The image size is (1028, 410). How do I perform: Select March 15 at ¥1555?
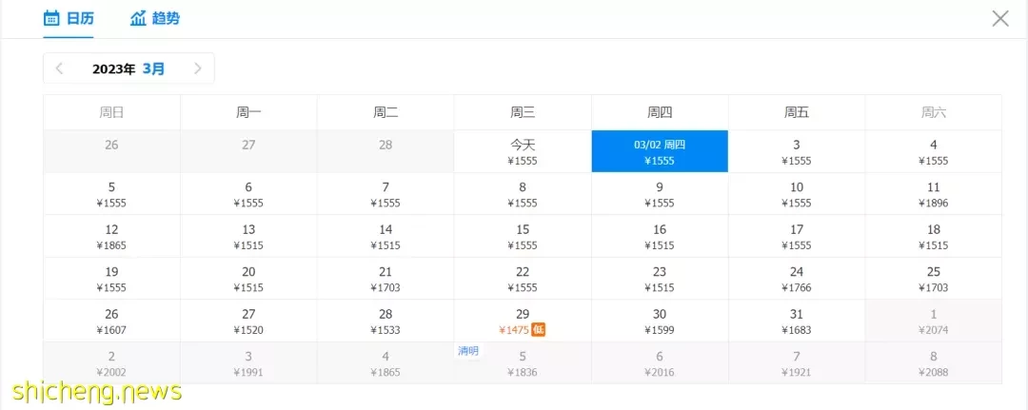tap(523, 237)
